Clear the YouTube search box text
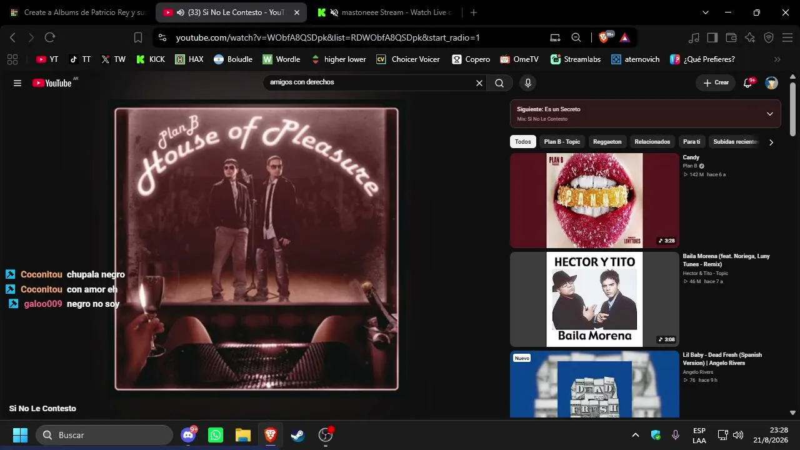The image size is (800, 450). [479, 83]
